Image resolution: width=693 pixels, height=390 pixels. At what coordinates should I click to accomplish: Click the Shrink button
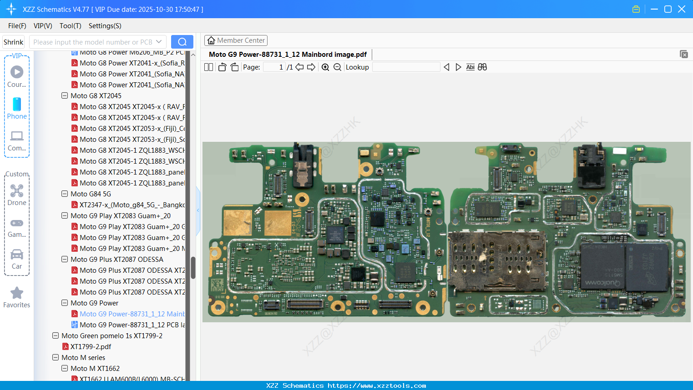(x=14, y=42)
